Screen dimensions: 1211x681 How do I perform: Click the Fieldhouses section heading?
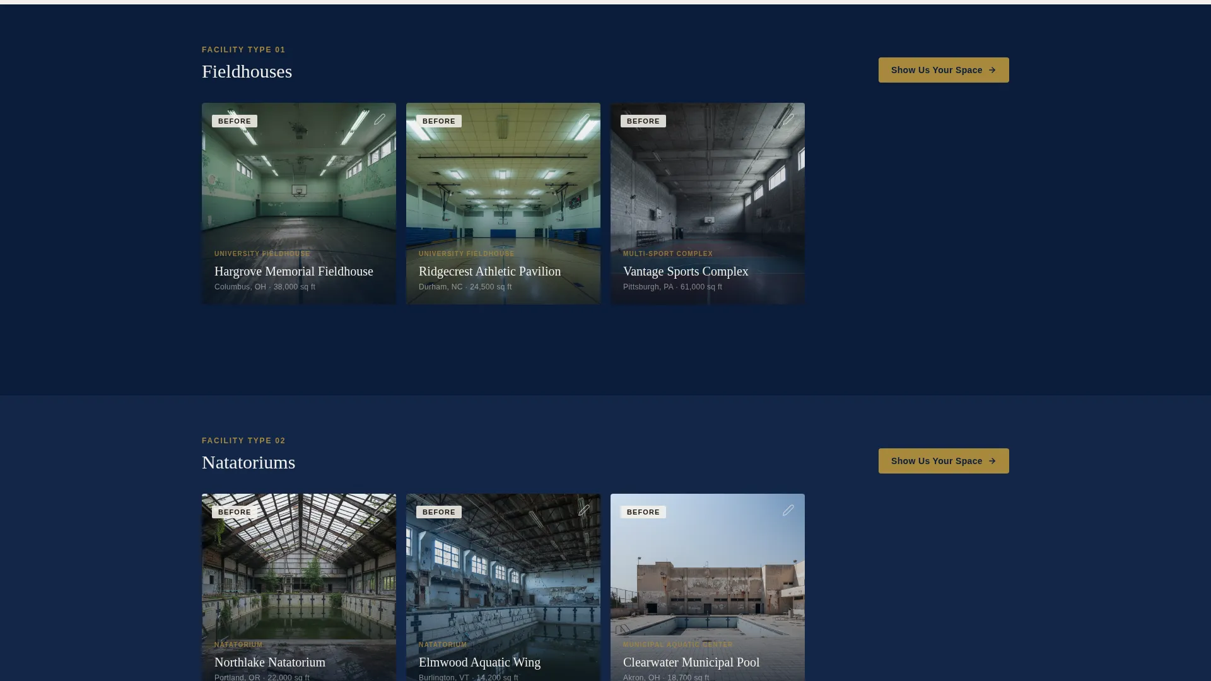coord(247,71)
